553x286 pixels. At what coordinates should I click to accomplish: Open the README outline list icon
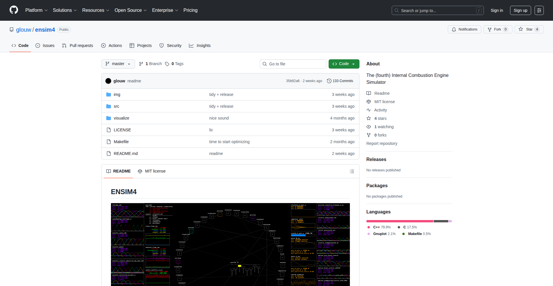pos(352,171)
